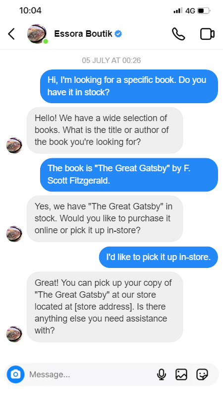
Task: Focus the Message... text field
Action: pyautogui.click(x=91, y=374)
